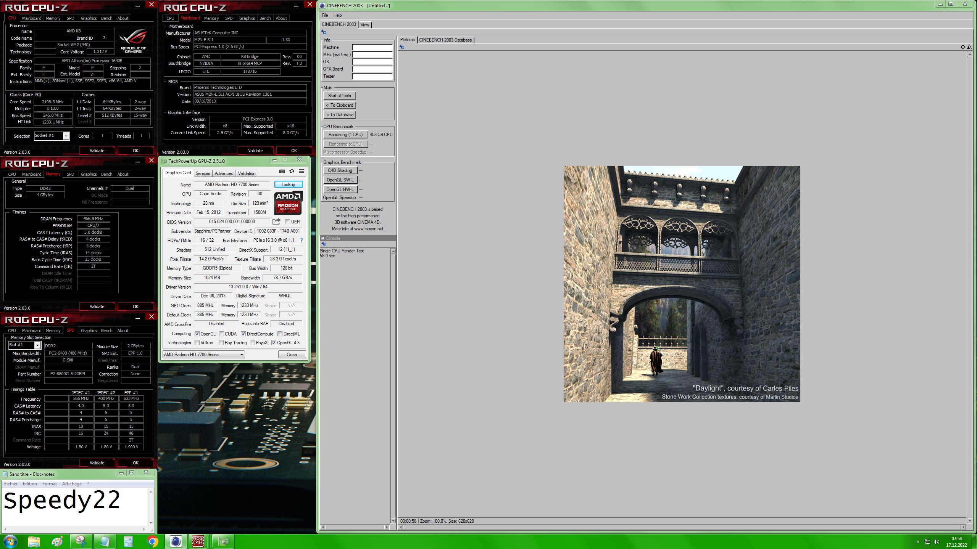The width and height of the screenshot is (977, 549).
Task: Open the CINEBENCH 2003 Database tab
Action: pyautogui.click(x=445, y=40)
